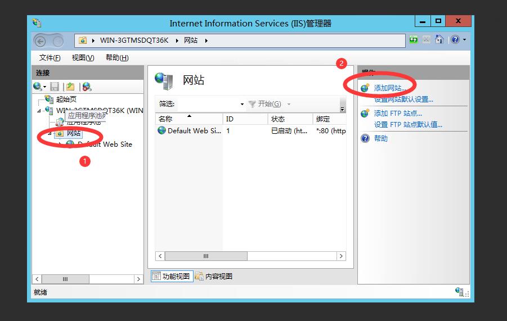
Task: Click 设置 FTP 站点默认值... link
Action: pos(408,125)
